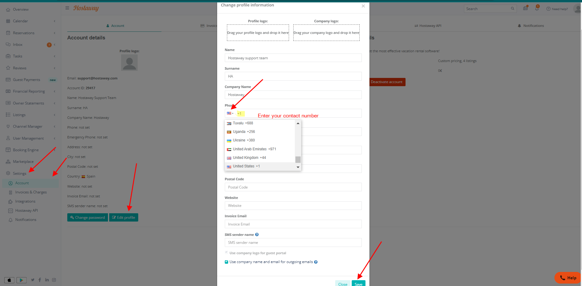Click the Owner Statements icon in sidebar
The height and width of the screenshot is (286, 582).
coord(8,103)
